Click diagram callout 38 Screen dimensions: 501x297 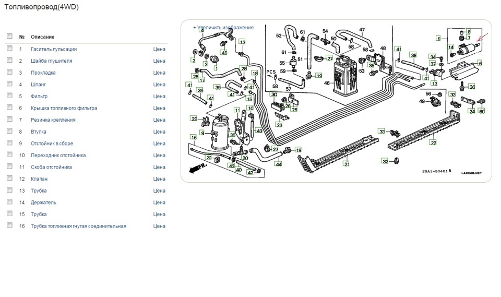pos(413,55)
